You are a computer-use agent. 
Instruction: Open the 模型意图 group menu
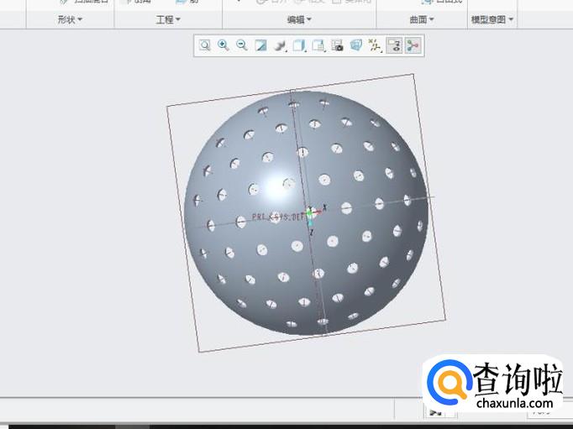pyautogui.click(x=492, y=19)
